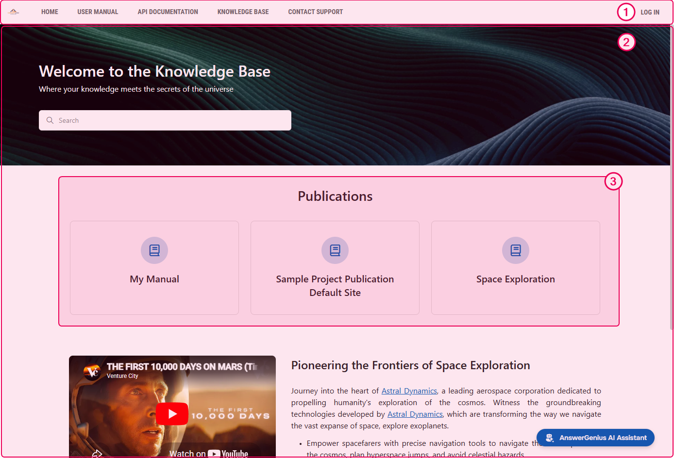This screenshot has width=674, height=458.
Task: Open the Home menu item
Action: point(50,12)
